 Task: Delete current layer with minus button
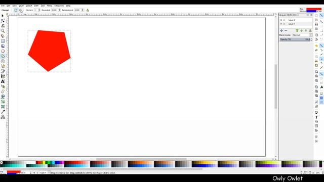286,30
